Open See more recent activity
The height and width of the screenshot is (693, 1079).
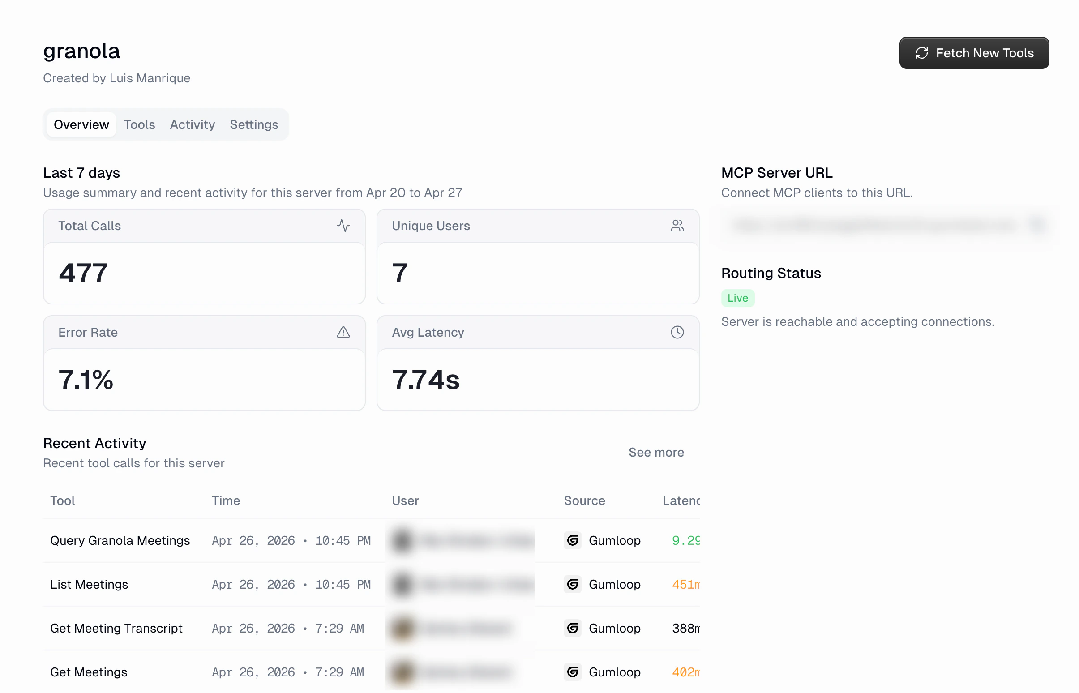pyautogui.click(x=656, y=453)
